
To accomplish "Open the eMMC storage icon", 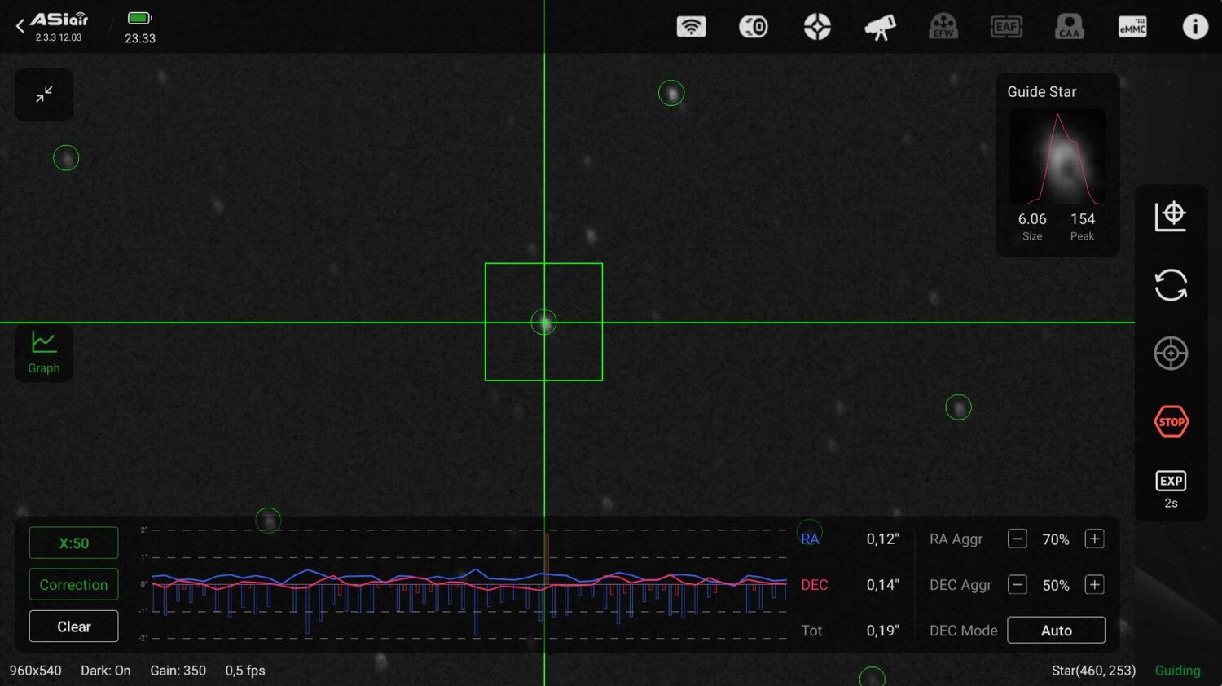I will coord(1132,27).
